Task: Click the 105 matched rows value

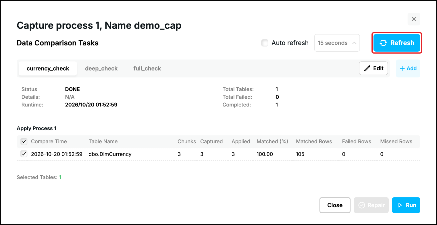Action: click(x=300, y=154)
